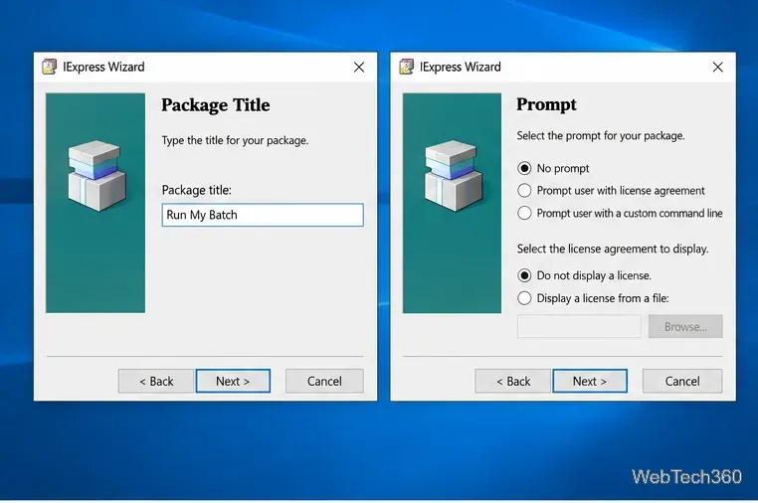The width and height of the screenshot is (758, 503).
Task: Click IExpress icon in Prompt window title bar
Action: (x=407, y=67)
